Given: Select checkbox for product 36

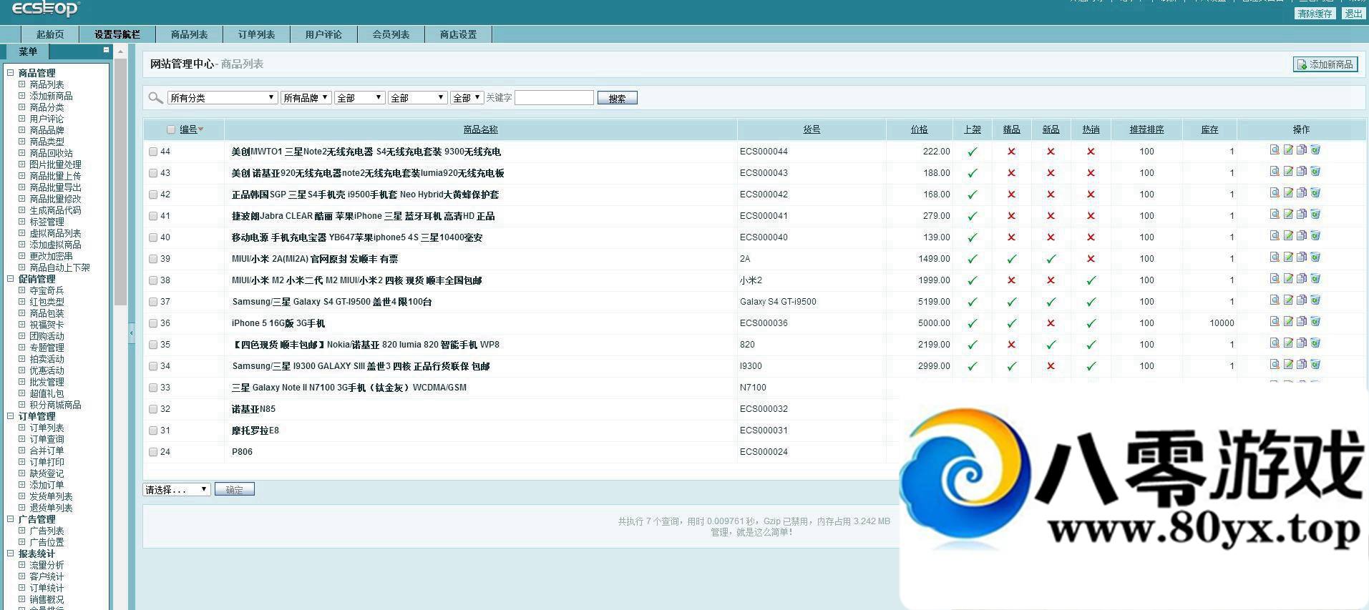Looking at the screenshot, I should coord(153,323).
